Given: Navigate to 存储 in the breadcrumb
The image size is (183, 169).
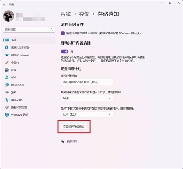Looking at the screenshot, I should pyautogui.click(x=84, y=14).
